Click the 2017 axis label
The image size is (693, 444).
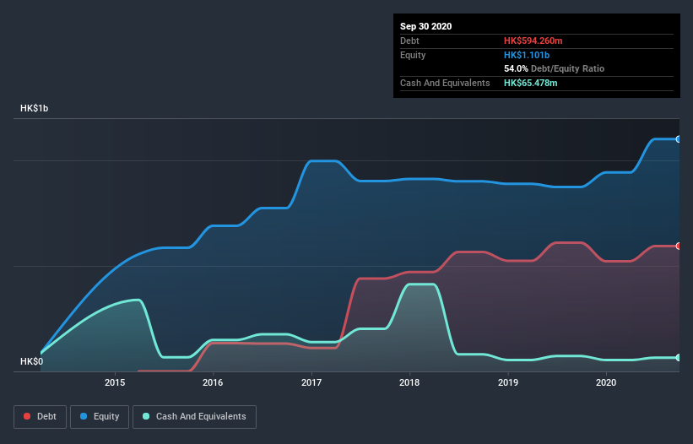pos(311,382)
